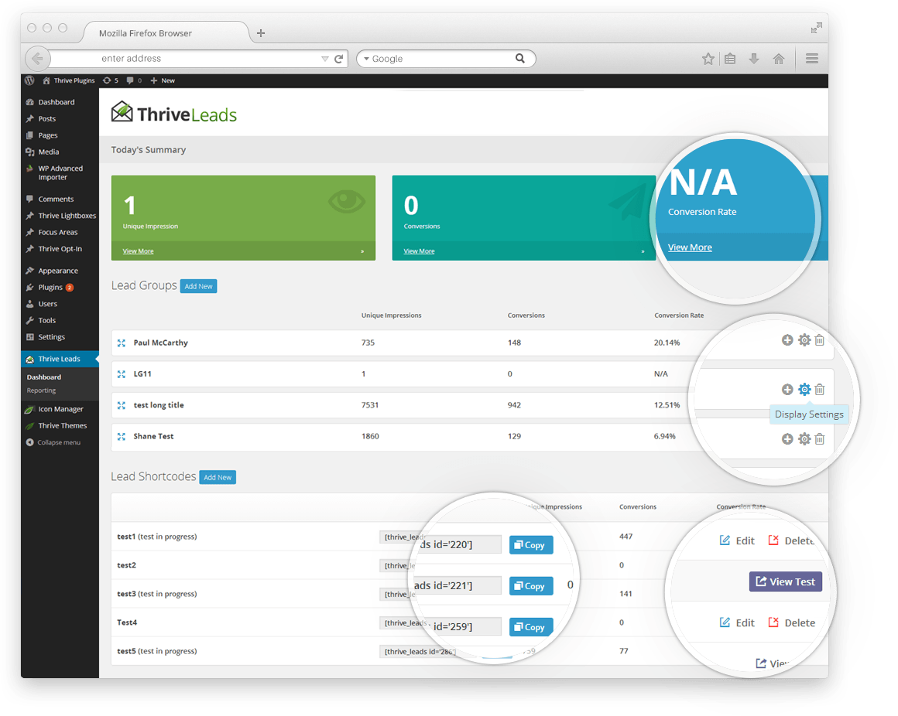Viewport: 898px width, 716px height.
Task: Open Thrive Plugins site link in admin bar
Action: tap(69, 80)
